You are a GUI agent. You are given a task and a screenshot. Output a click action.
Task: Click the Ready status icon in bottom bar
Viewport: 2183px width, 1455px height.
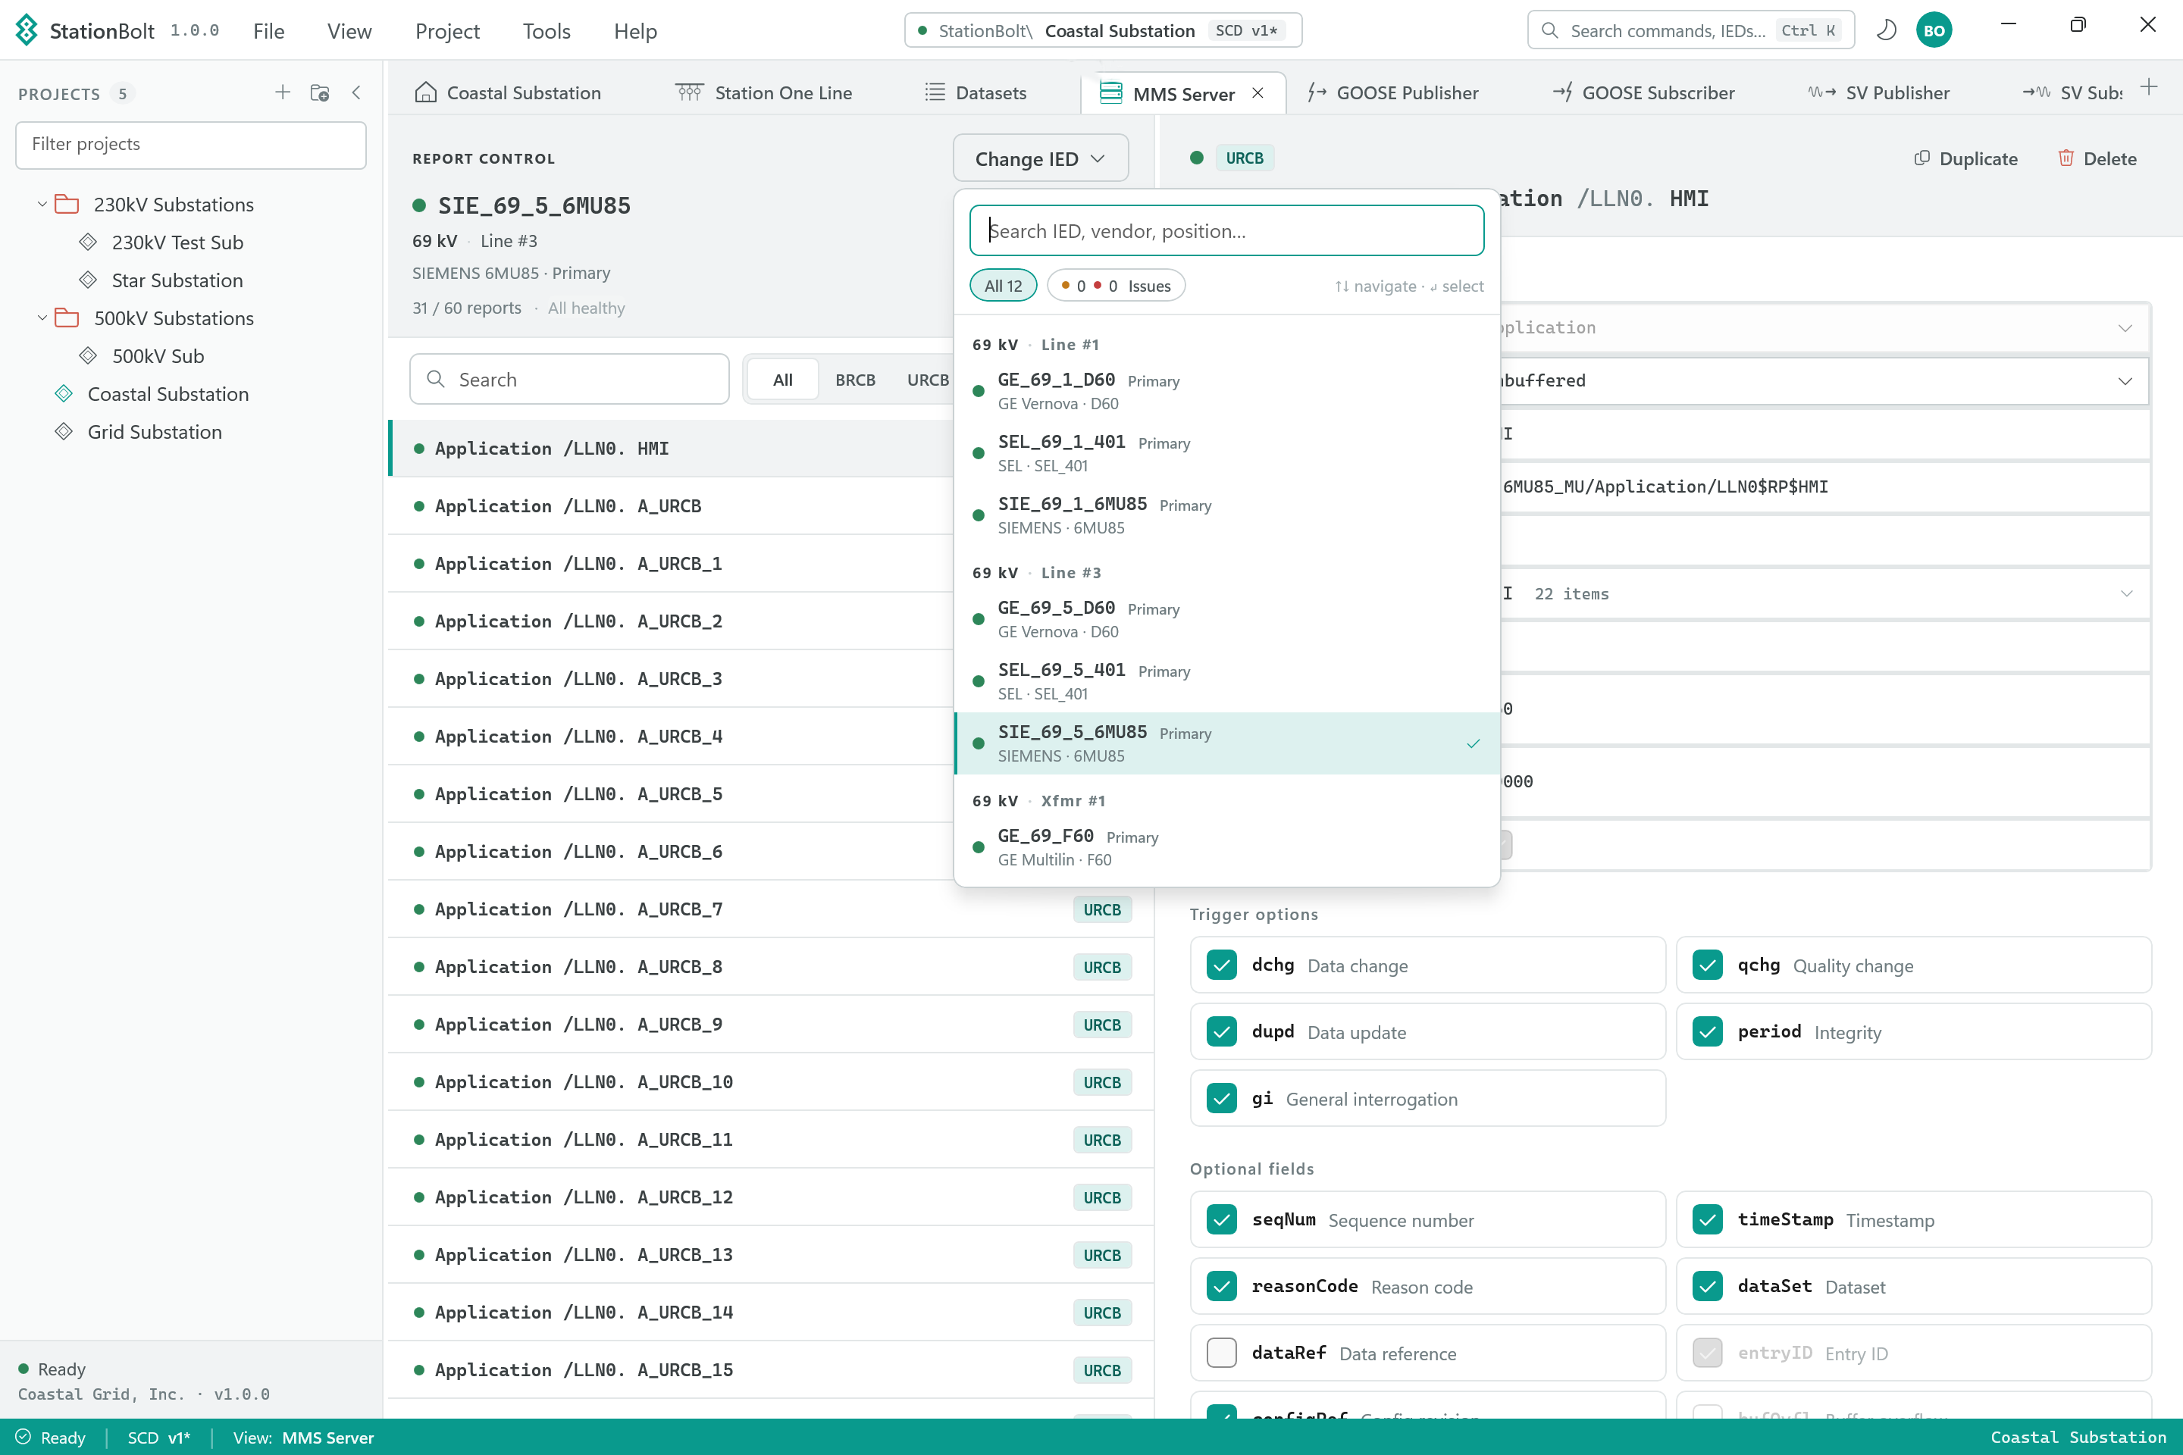coord(23,1438)
